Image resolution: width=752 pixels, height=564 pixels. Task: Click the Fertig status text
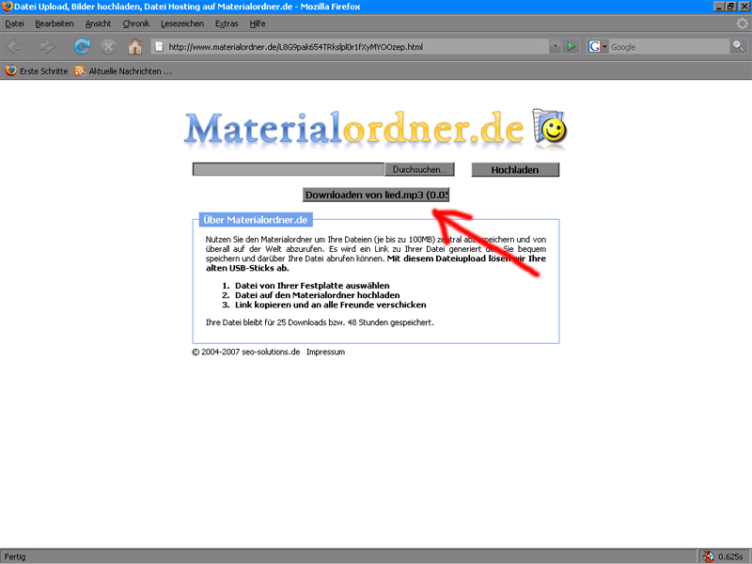[15, 556]
